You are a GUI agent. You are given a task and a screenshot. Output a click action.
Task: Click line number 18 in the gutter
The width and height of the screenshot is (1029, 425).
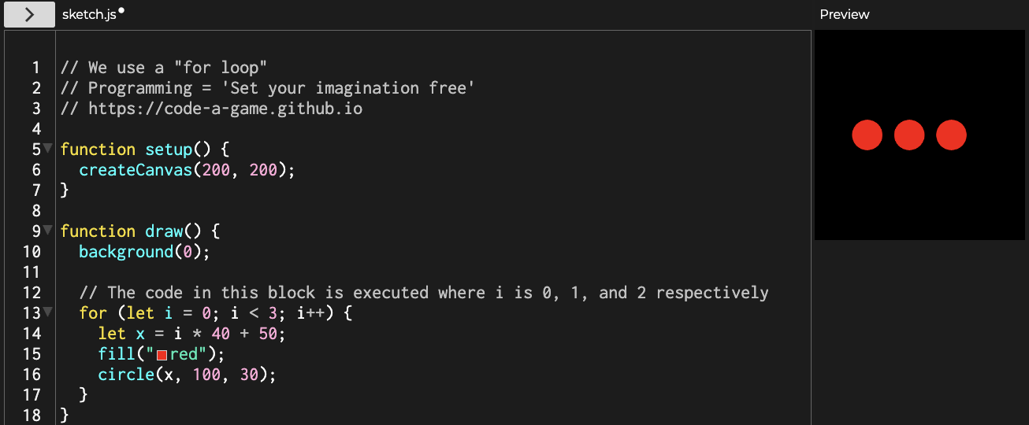point(32,416)
